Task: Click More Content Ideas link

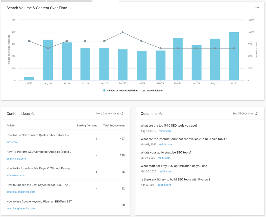Action: coord(107,114)
